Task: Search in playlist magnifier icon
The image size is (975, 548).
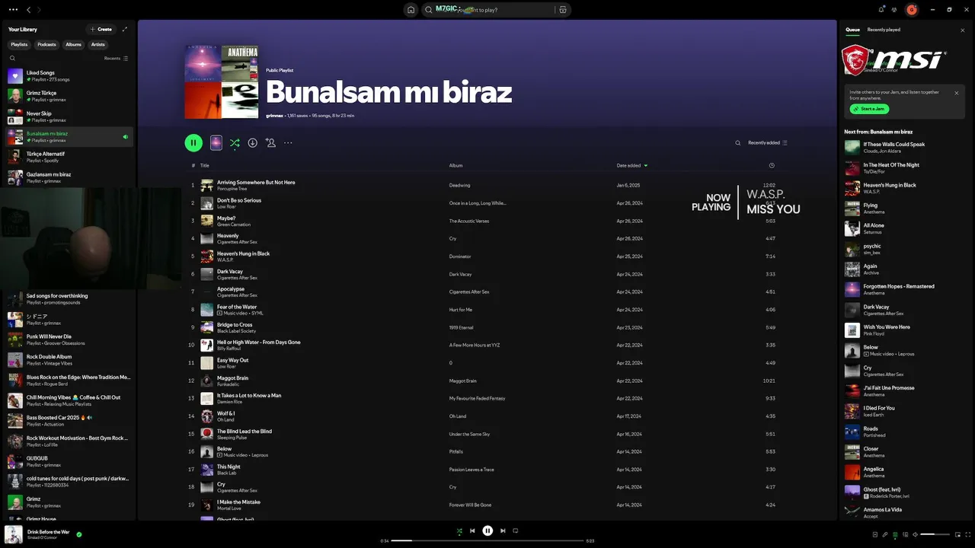Action: coord(737,143)
